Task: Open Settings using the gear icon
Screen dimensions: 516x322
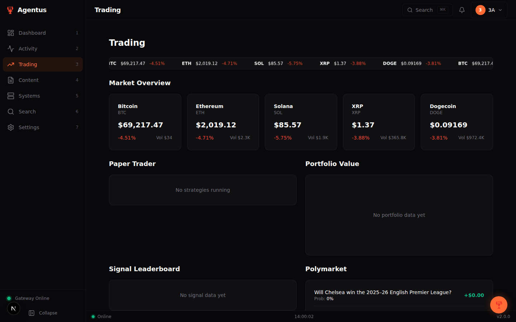Action: 11,127
